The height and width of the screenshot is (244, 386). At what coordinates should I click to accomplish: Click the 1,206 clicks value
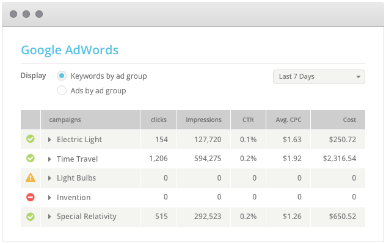[x=159, y=159]
